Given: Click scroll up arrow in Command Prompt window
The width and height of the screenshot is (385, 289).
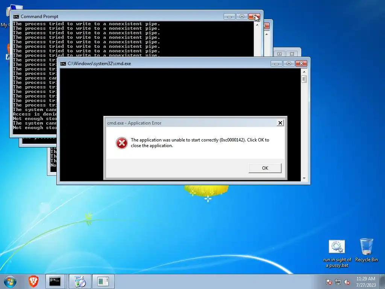Looking at the screenshot, I should (257, 25).
